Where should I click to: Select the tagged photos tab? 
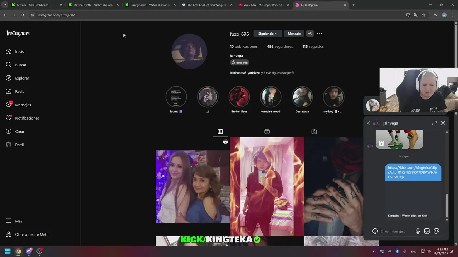[x=314, y=132]
